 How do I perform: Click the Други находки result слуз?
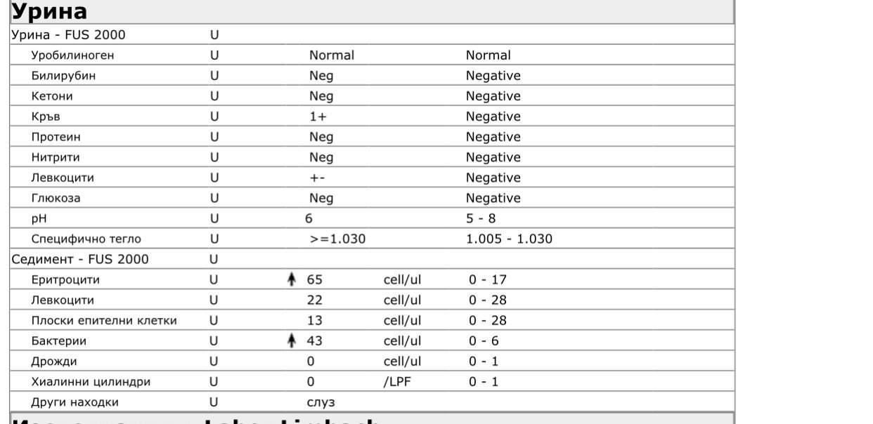coord(321,402)
